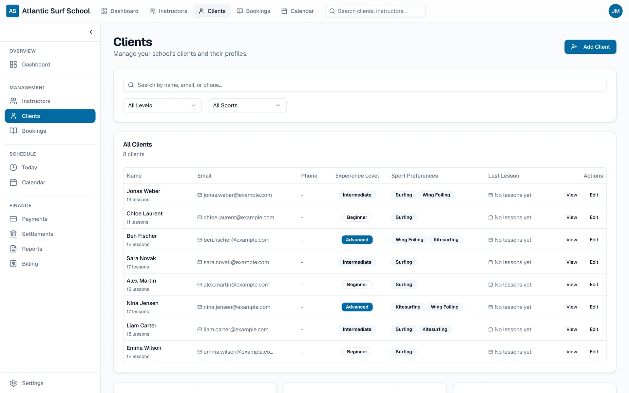This screenshot has height=393, width=629.
Task: View Ben Fischer's profile
Action: pos(571,240)
